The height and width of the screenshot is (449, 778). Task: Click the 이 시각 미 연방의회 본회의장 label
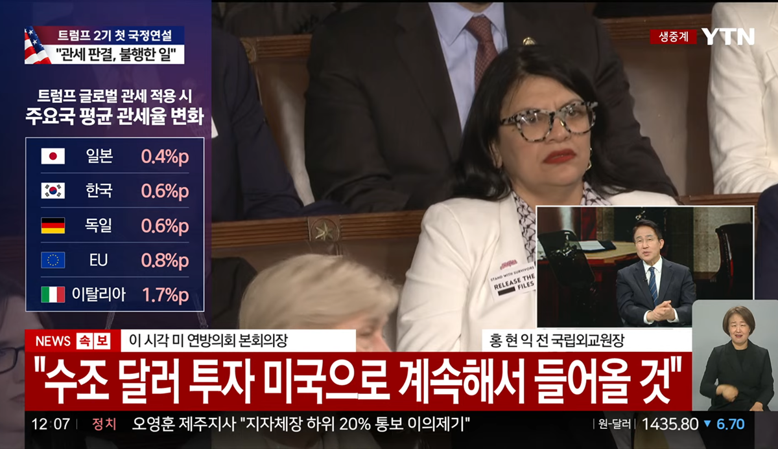pyautogui.click(x=208, y=340)
